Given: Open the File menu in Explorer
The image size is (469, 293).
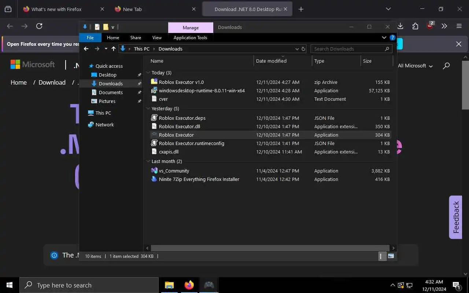Looking at the screenshot, I should 90,37.
